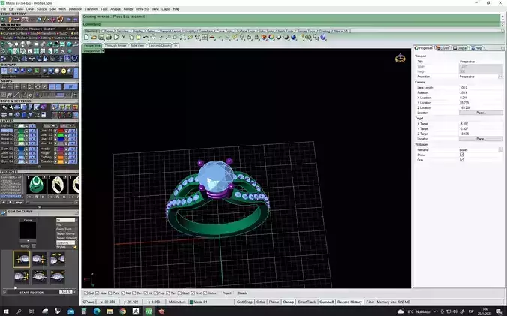This screenshot has height=316, width=507.
Task: Open the green ring project thumbnail 1
Action: (x=37, y=185)
